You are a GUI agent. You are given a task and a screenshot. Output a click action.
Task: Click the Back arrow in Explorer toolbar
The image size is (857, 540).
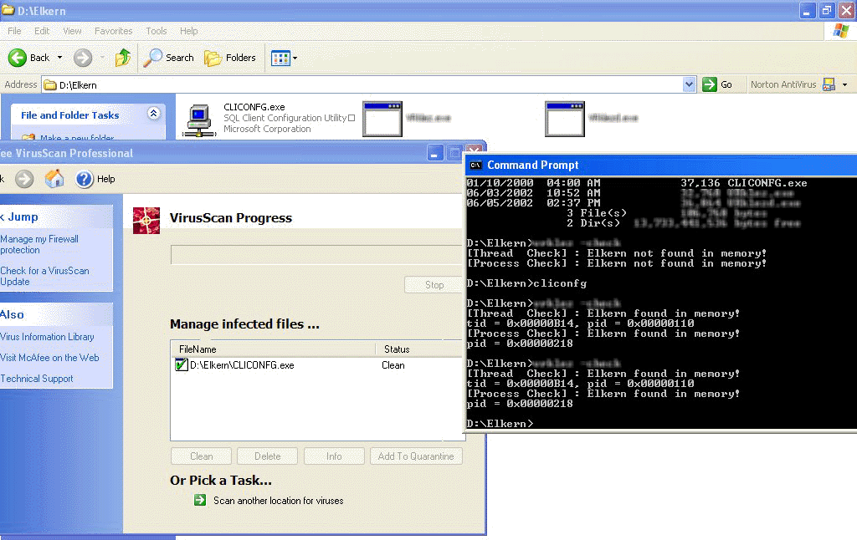[18, 58]
